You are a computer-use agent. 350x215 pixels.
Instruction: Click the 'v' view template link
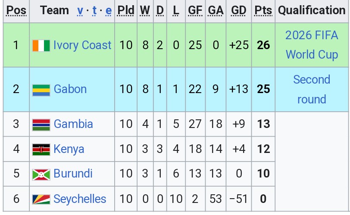81,10
